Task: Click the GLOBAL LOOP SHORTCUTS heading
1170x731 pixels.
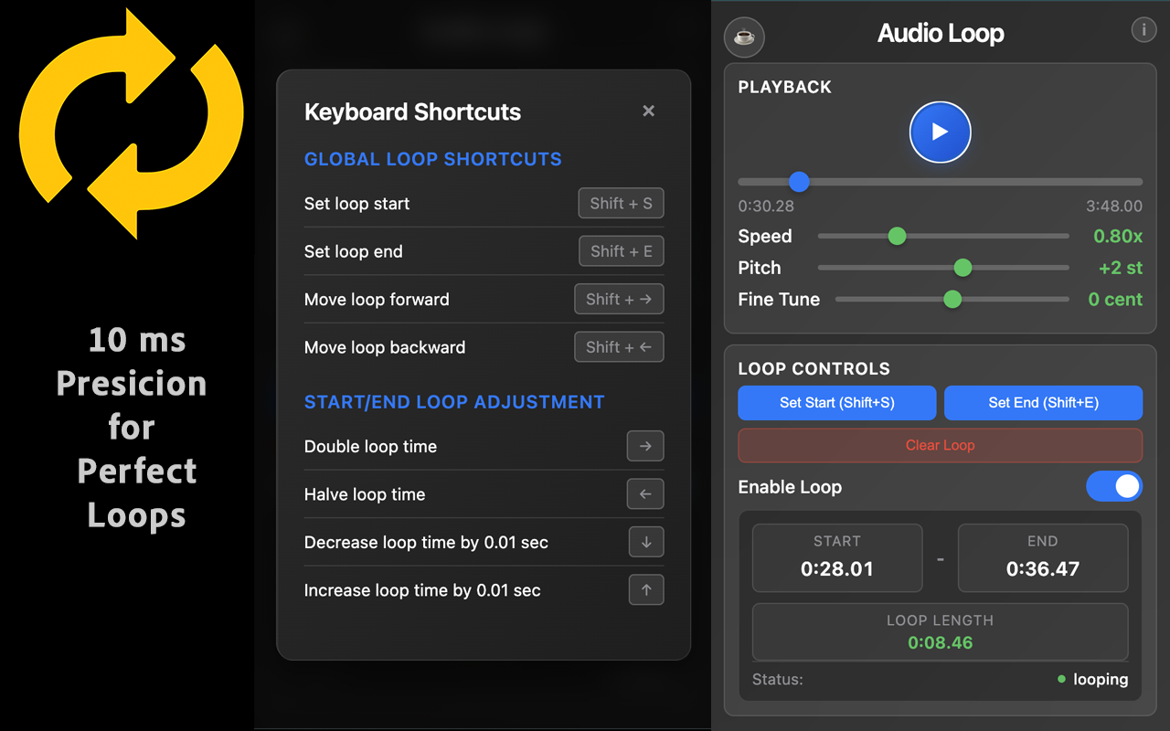Action: coord(433,159)
